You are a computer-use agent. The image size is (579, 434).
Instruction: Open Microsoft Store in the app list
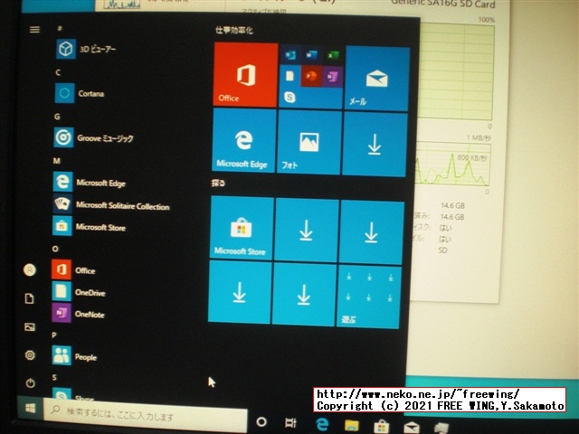(x=89, y=226)
